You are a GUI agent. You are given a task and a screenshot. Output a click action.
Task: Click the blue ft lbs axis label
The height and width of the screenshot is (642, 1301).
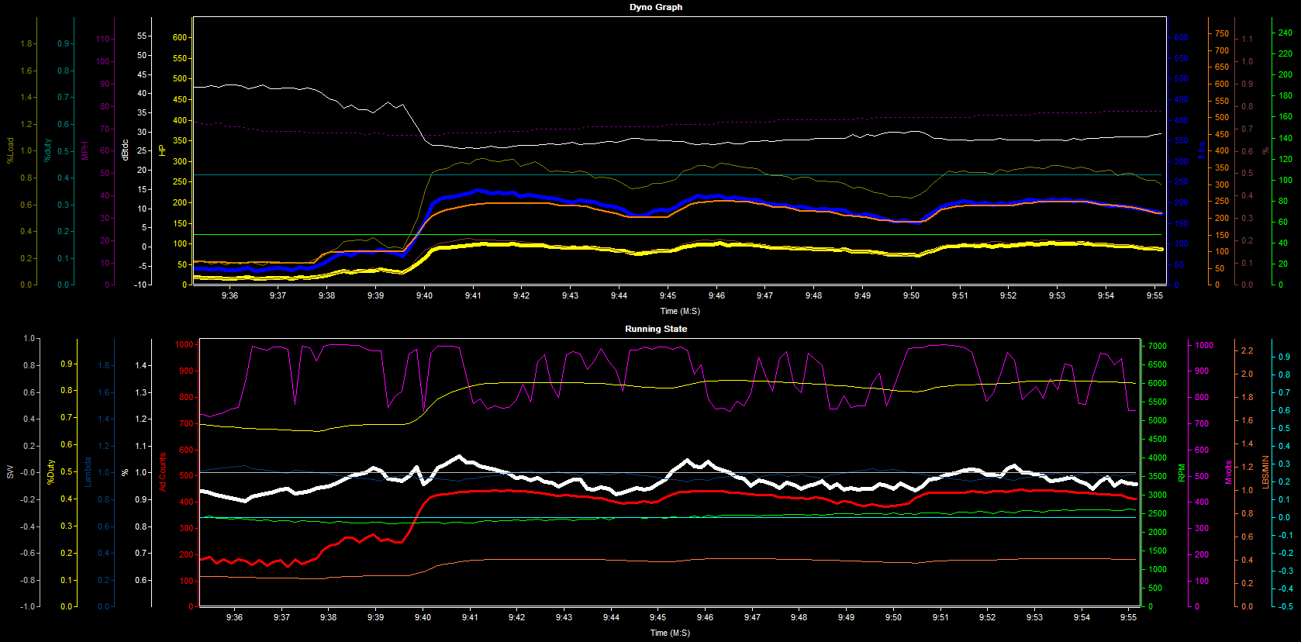(1201, 150)
